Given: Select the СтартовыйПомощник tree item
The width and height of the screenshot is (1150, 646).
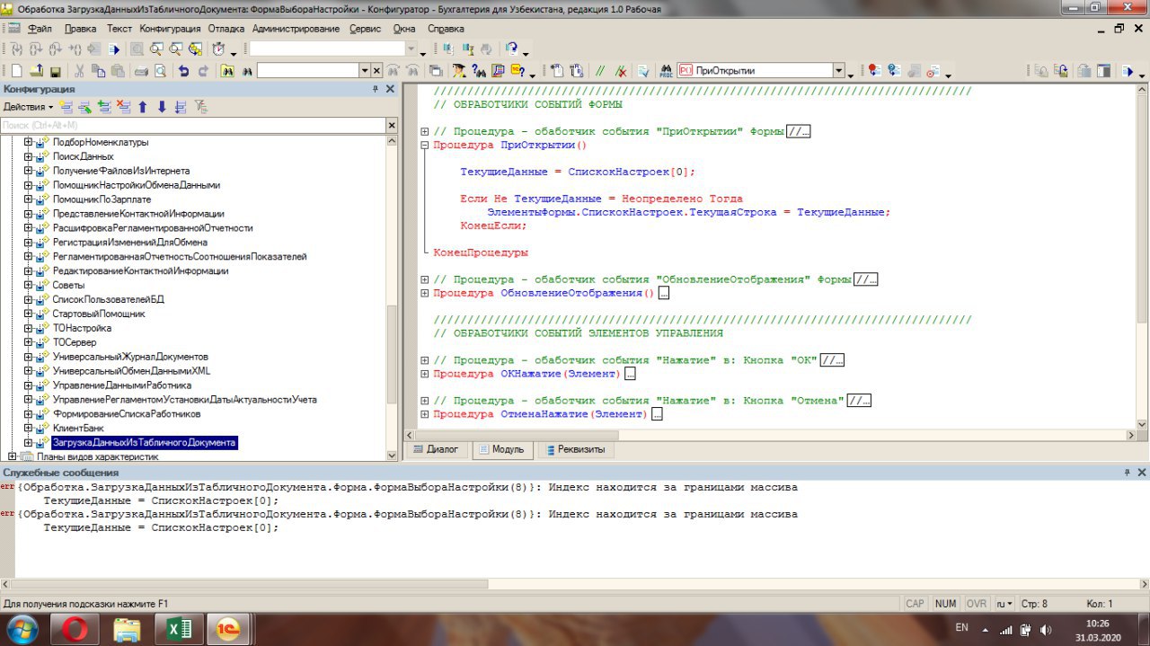Looking at the screenshot, I should coord(98,314).
